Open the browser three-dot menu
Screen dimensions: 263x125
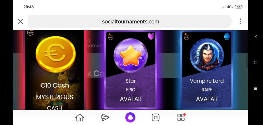point(240,21)
